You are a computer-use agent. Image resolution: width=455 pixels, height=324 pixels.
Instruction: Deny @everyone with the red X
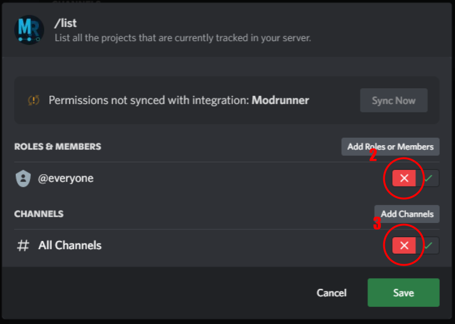click(x=404, y=178)
